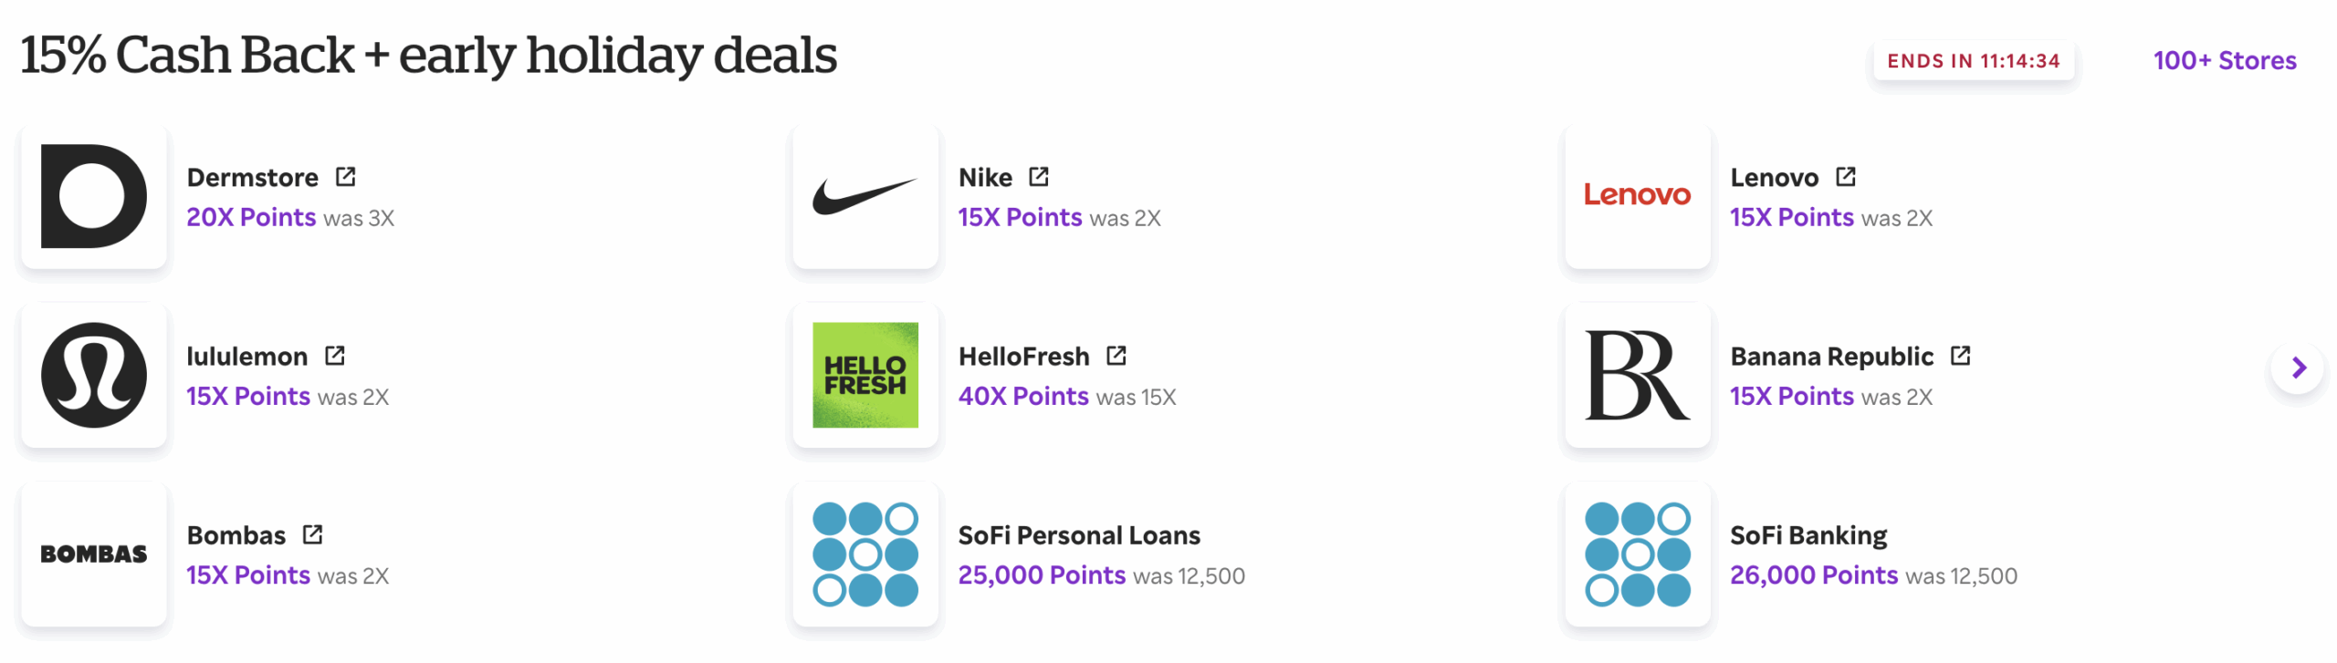Open the 100+ Stores link

[x=2224, y=60]
